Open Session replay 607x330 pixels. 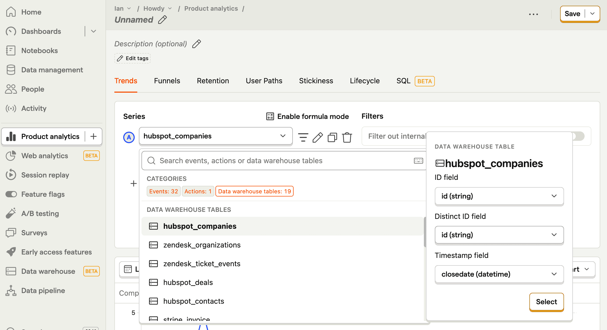[x=45, y=175]
